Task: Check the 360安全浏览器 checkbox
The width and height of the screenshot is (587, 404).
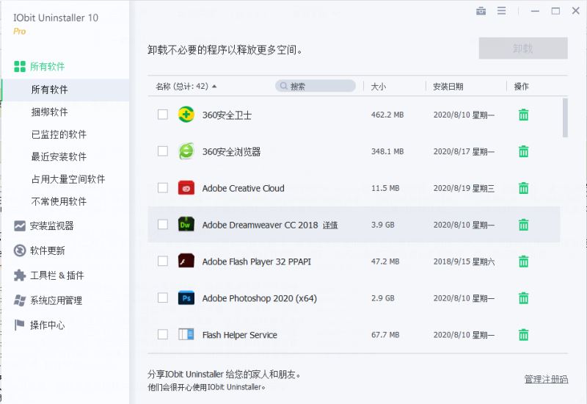Action: (163, 151)
